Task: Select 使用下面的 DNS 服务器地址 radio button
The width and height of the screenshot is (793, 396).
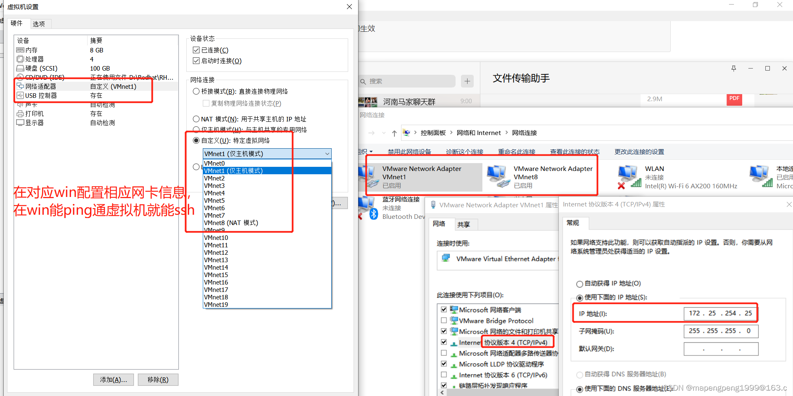Action: click(x=579, y=389)
